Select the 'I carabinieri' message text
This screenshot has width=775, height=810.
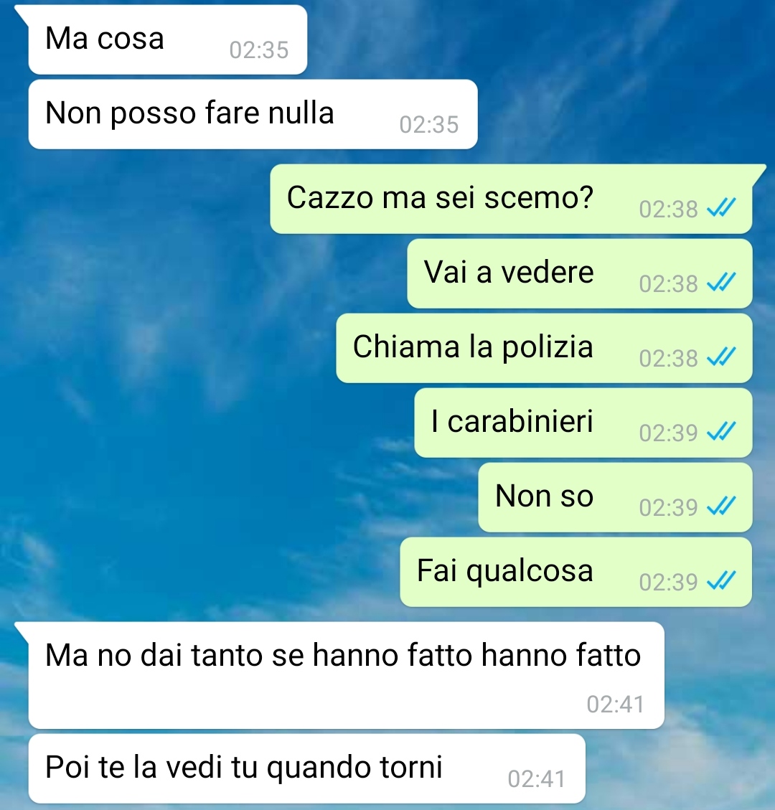[512, 421]
